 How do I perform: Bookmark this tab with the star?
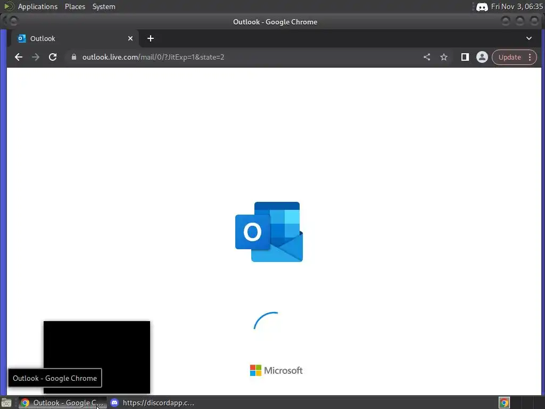[x=444, y=57]
